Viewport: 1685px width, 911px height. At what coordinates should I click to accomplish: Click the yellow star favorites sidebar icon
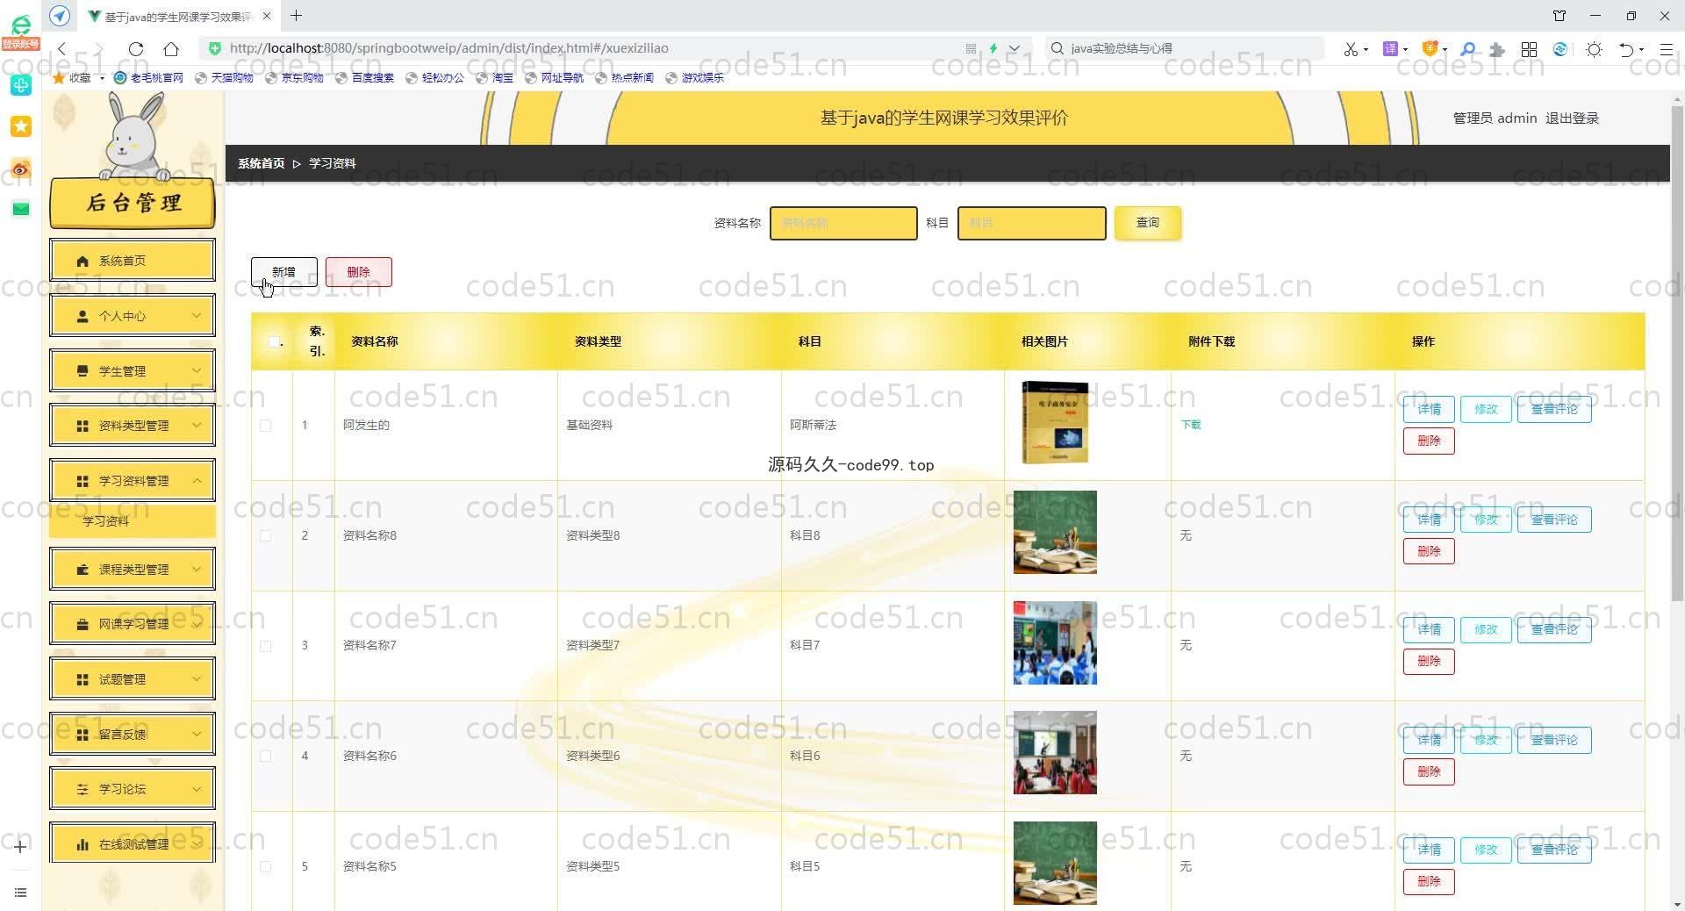[x=21, y=126]
